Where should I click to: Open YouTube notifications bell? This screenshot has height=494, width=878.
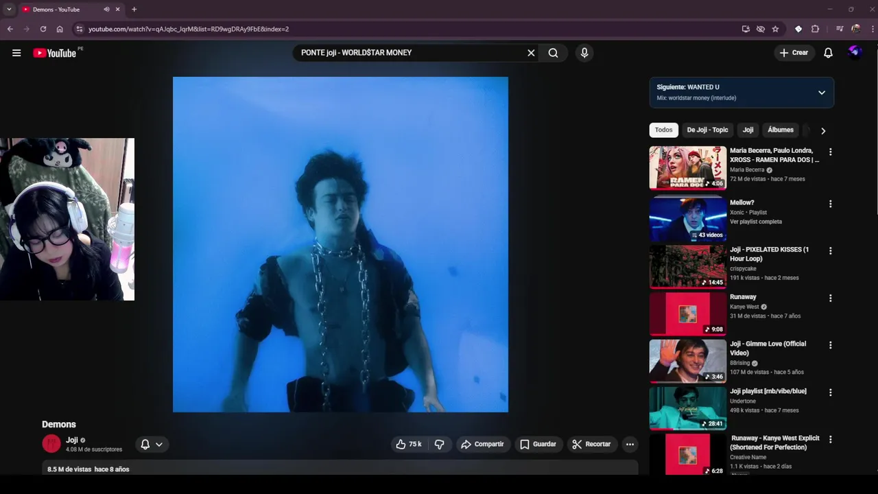[828, 53]
